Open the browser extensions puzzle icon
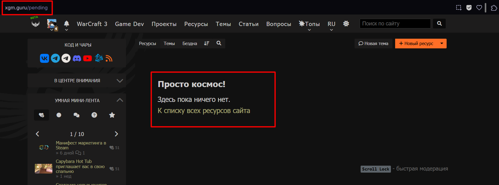This screenshot has height=185, width=499. [x=494, y=8]
